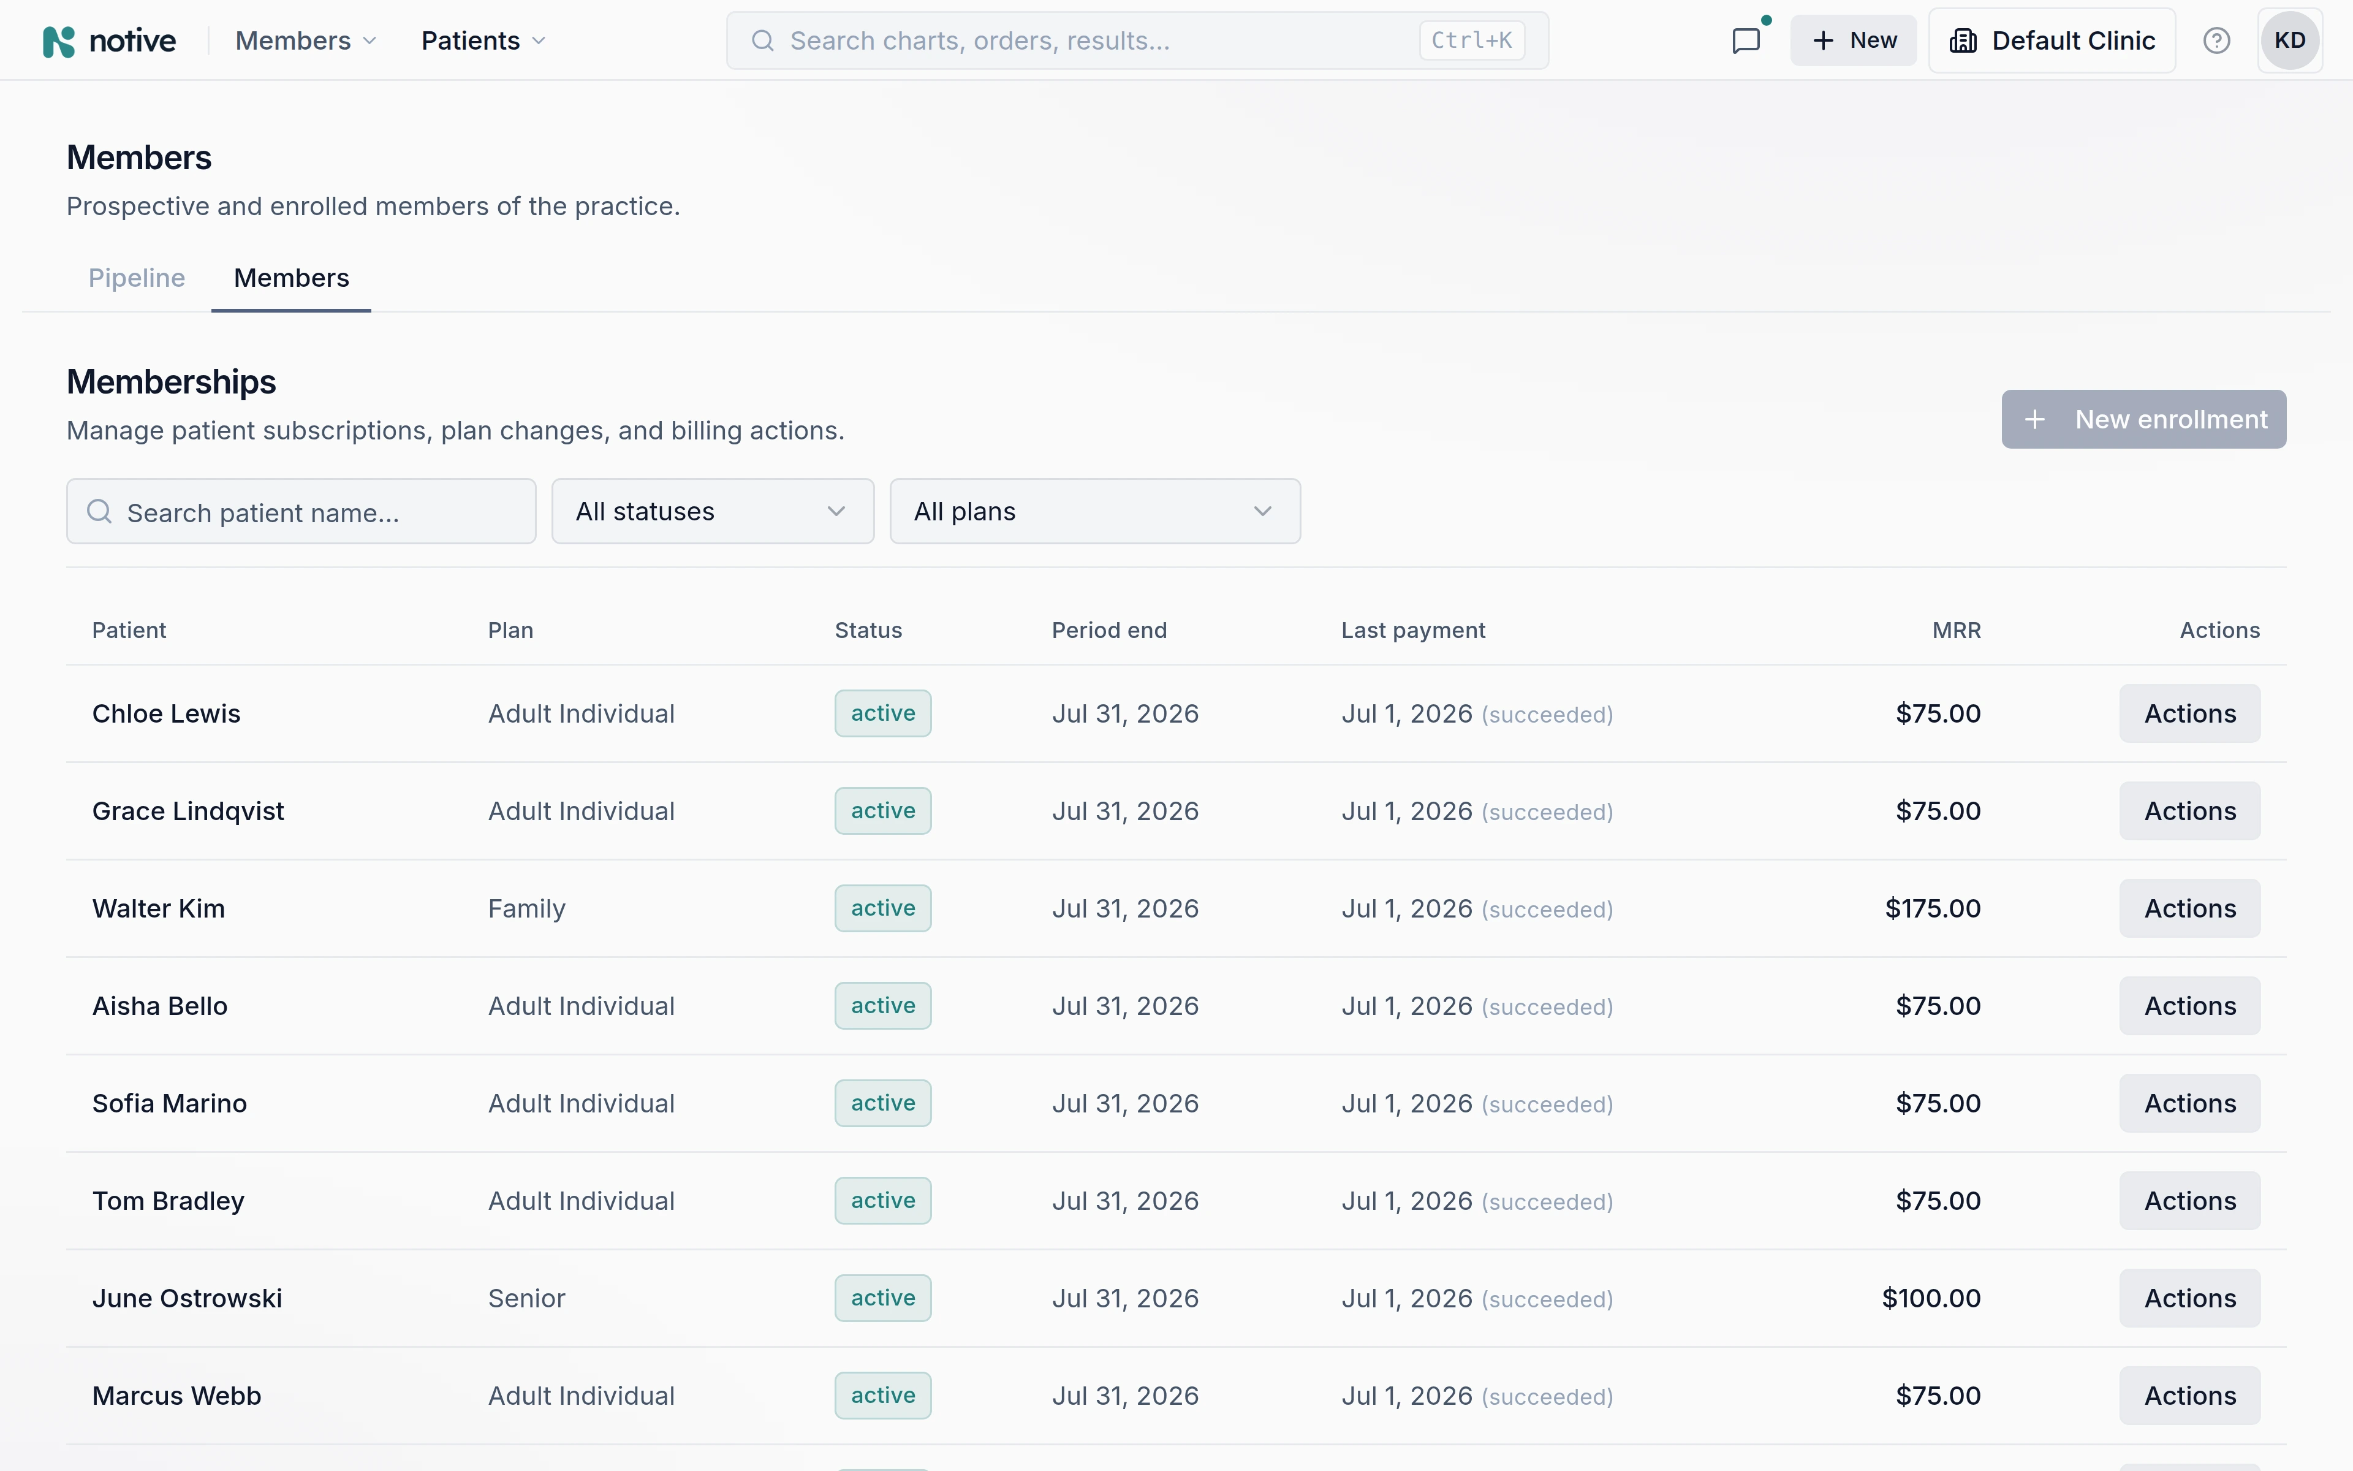Click the Status column header
This screenshot has height=1471, width=2353.
click(x=868, y=631)
